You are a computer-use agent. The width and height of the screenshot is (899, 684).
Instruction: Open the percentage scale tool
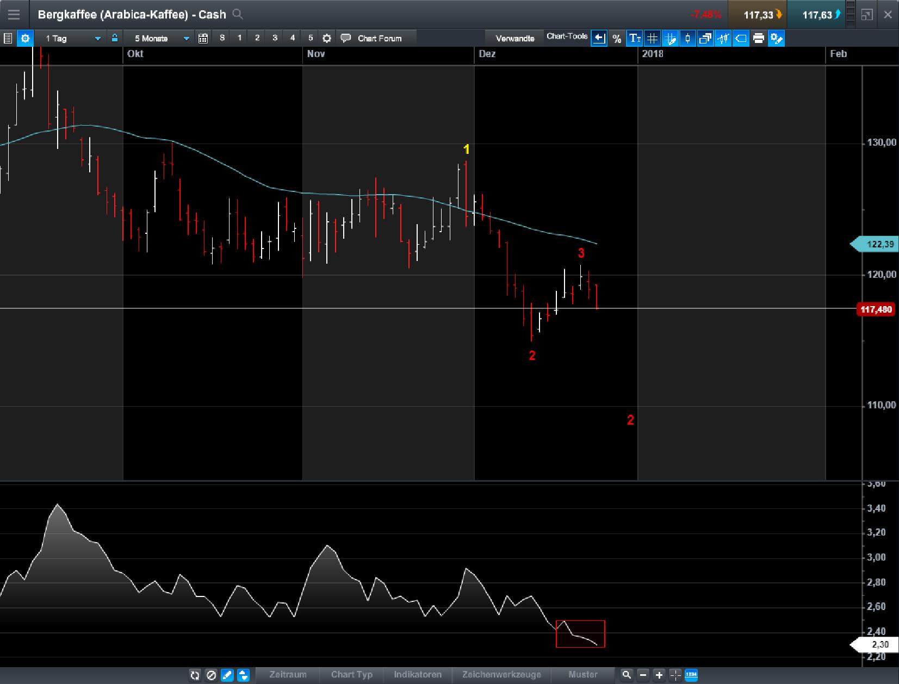pos(617,38)
